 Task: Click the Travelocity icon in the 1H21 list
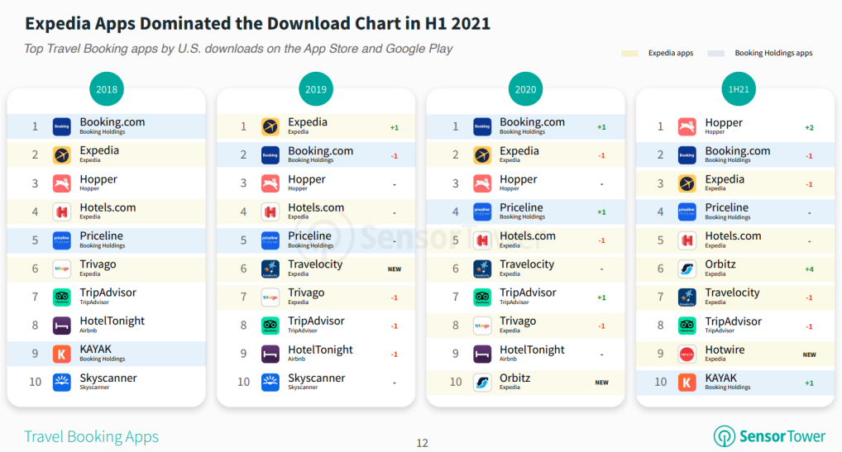coord(687,297)
